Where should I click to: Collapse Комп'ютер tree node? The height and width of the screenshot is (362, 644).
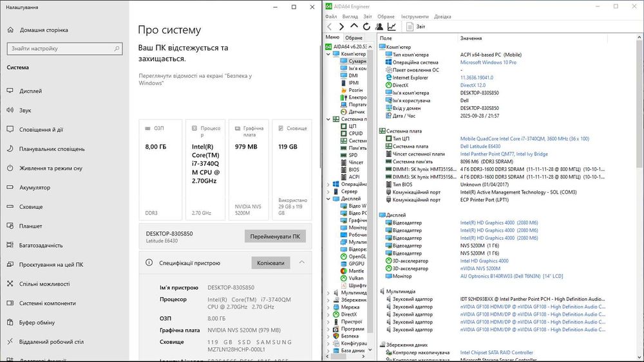click(328, 54)
